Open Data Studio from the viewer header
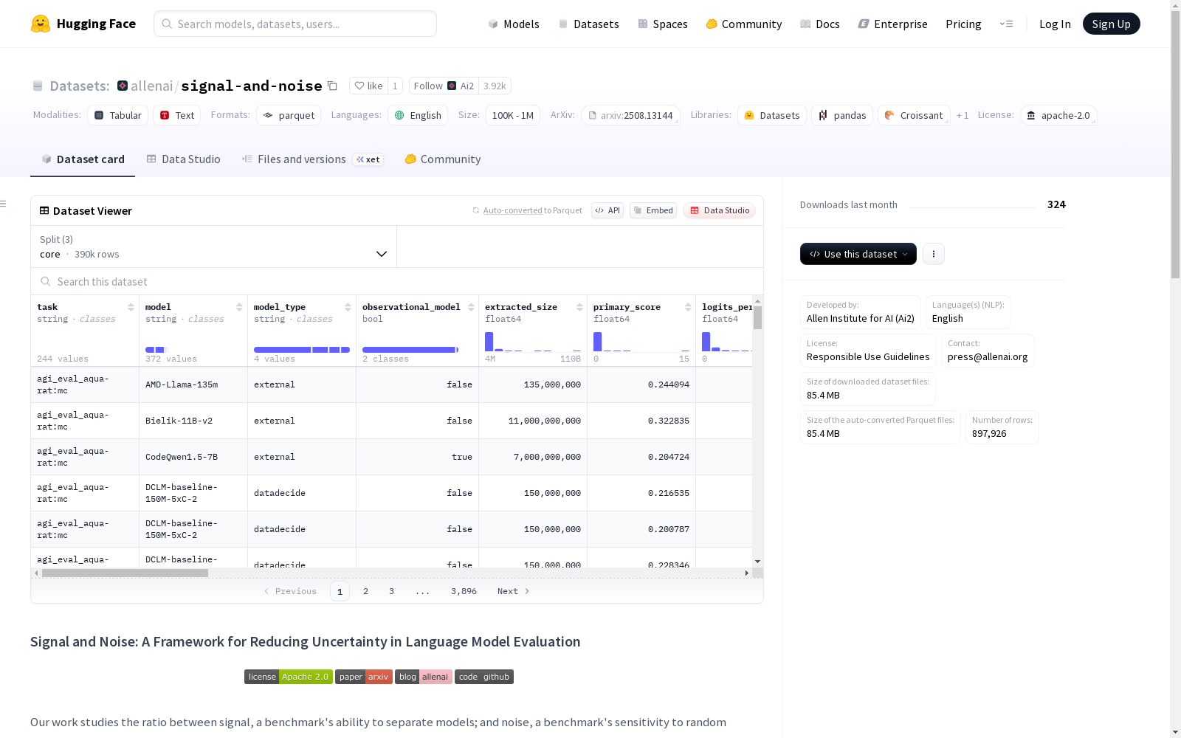 [x=719, y=210]
